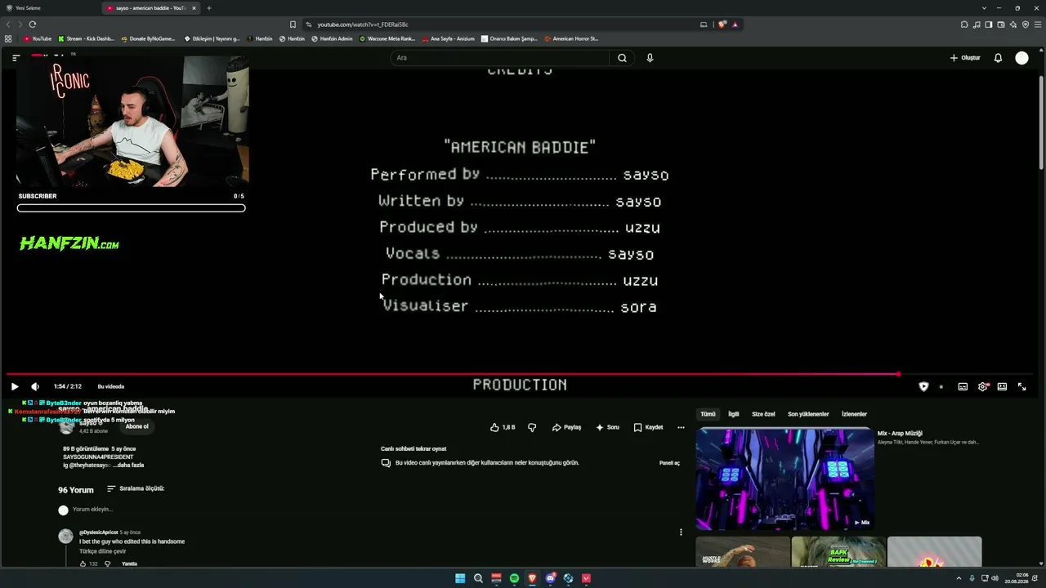Show hidden system tray icons
Image resolution: width=1046 pixels, height=588 pixels.
[x=959, y=578]
